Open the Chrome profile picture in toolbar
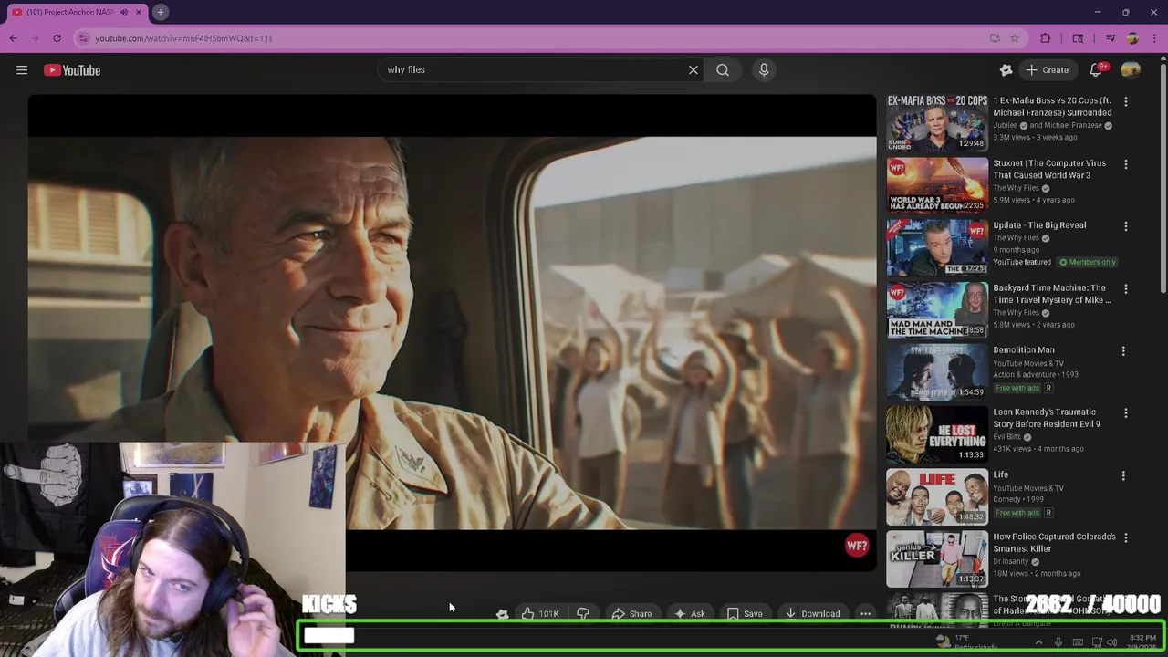The image size is (1168, 657). (x=1132, y=38)
